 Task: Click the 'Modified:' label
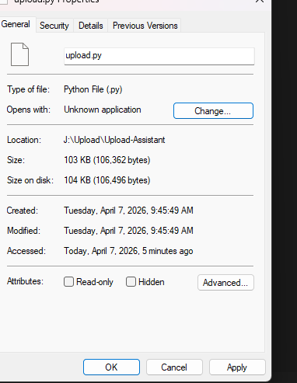(23, 231)
